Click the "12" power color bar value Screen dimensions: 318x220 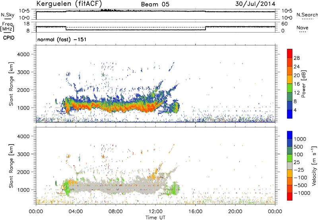(x=297, y=93)
